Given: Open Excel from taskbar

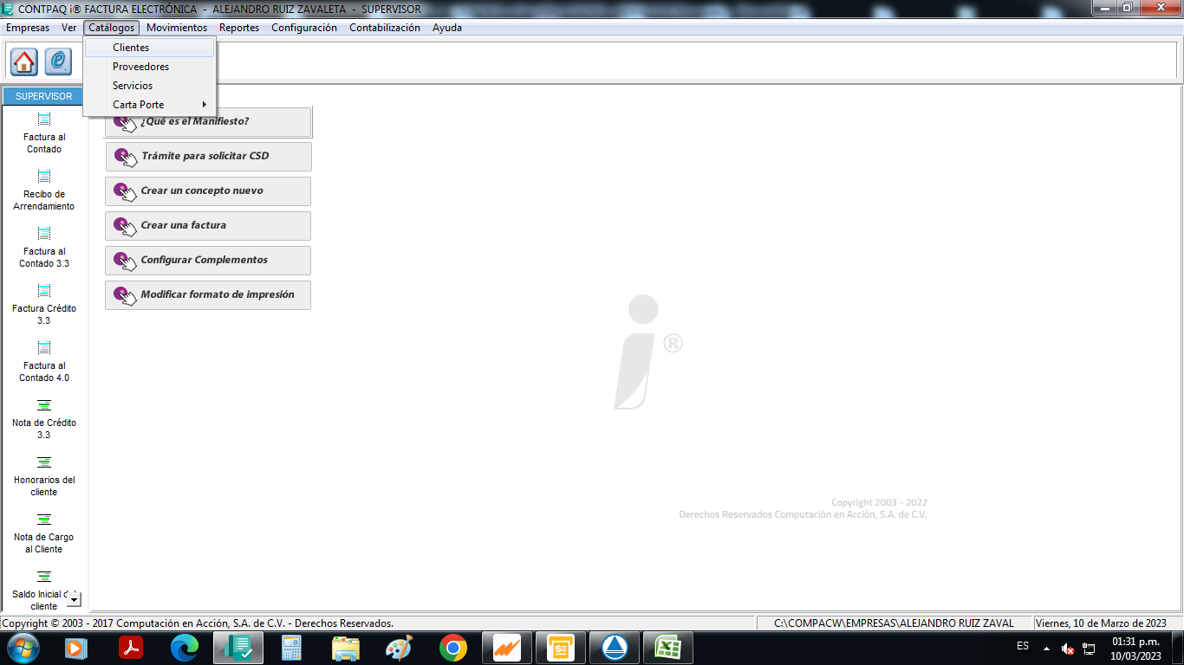Looking at the screenshot, I should (667, 648).
